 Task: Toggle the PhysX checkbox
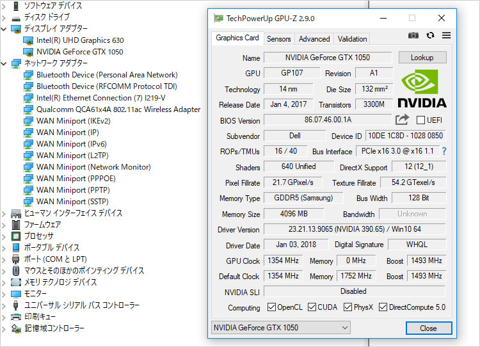point(348,307)
